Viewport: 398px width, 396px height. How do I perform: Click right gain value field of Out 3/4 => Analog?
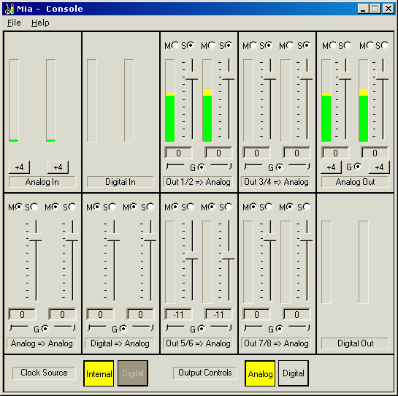(x=296, y=153)
